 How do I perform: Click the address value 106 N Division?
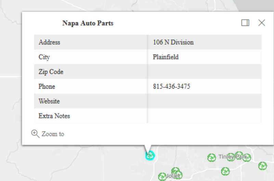pos(173,42)
